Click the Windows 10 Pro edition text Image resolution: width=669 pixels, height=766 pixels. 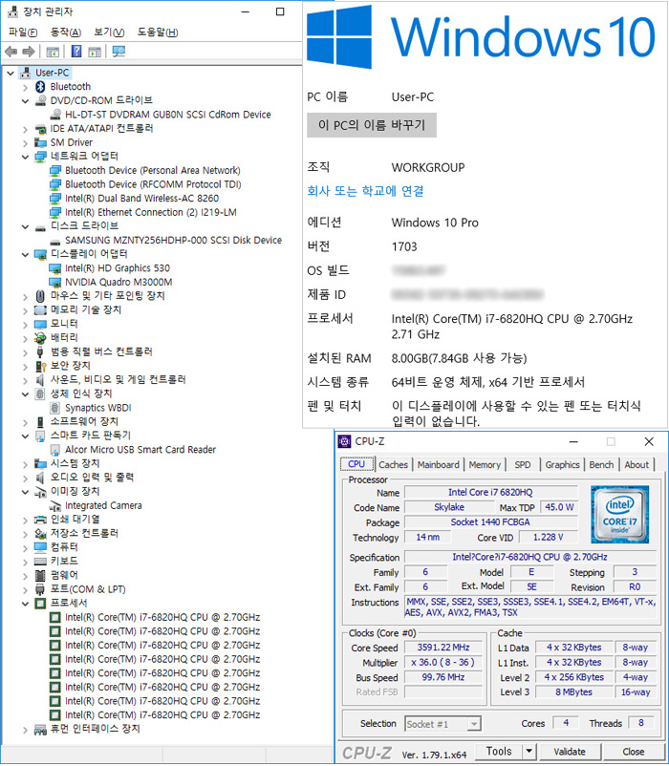tap(435, 223)
